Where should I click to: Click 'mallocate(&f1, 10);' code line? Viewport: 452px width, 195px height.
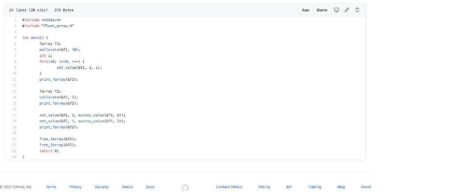(60, 49)
